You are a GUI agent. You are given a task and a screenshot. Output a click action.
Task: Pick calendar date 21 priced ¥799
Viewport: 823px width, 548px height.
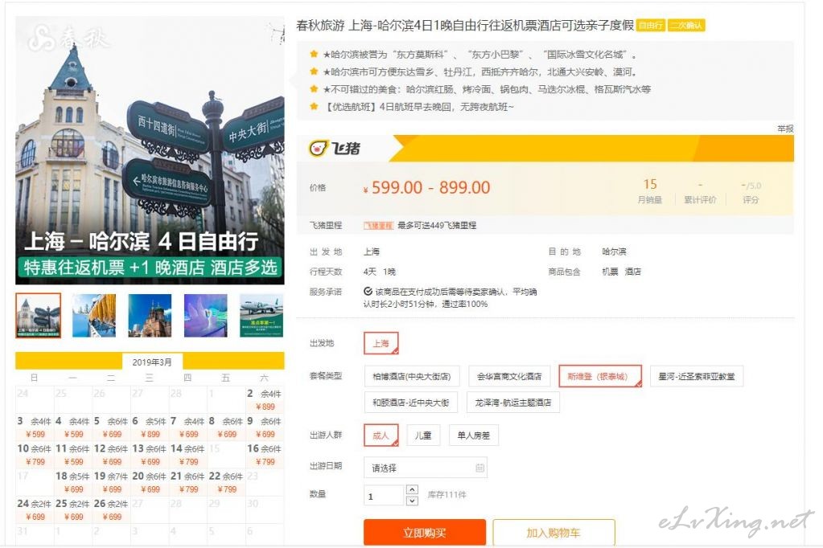[188, 482]
